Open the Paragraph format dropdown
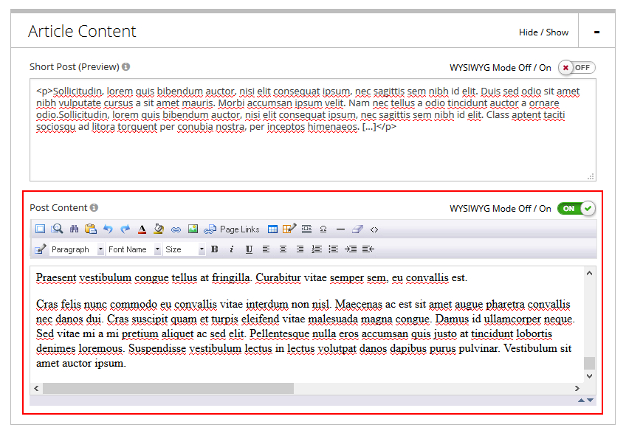 (78, 249)
